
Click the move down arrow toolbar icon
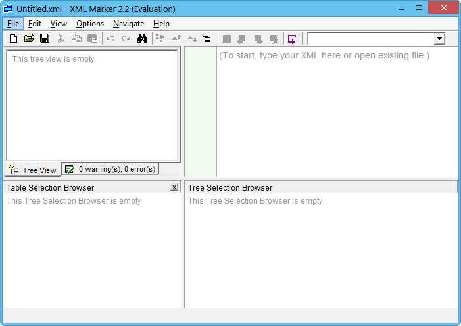click(192, 39)
